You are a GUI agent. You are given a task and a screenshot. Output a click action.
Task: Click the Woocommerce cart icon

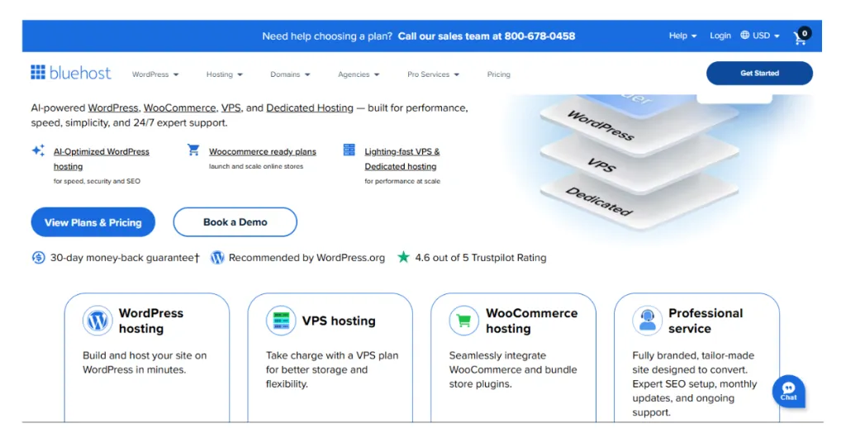pyautogui.click(x=193, y=150)
